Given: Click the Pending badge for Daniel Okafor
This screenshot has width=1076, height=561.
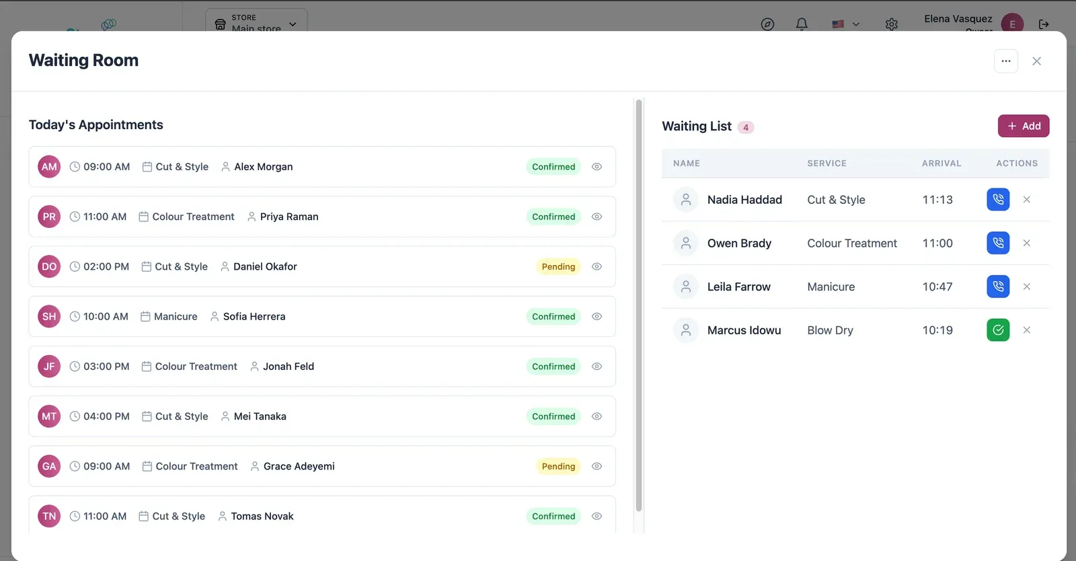Looking at the screenshot, I should tap(558, 266).
